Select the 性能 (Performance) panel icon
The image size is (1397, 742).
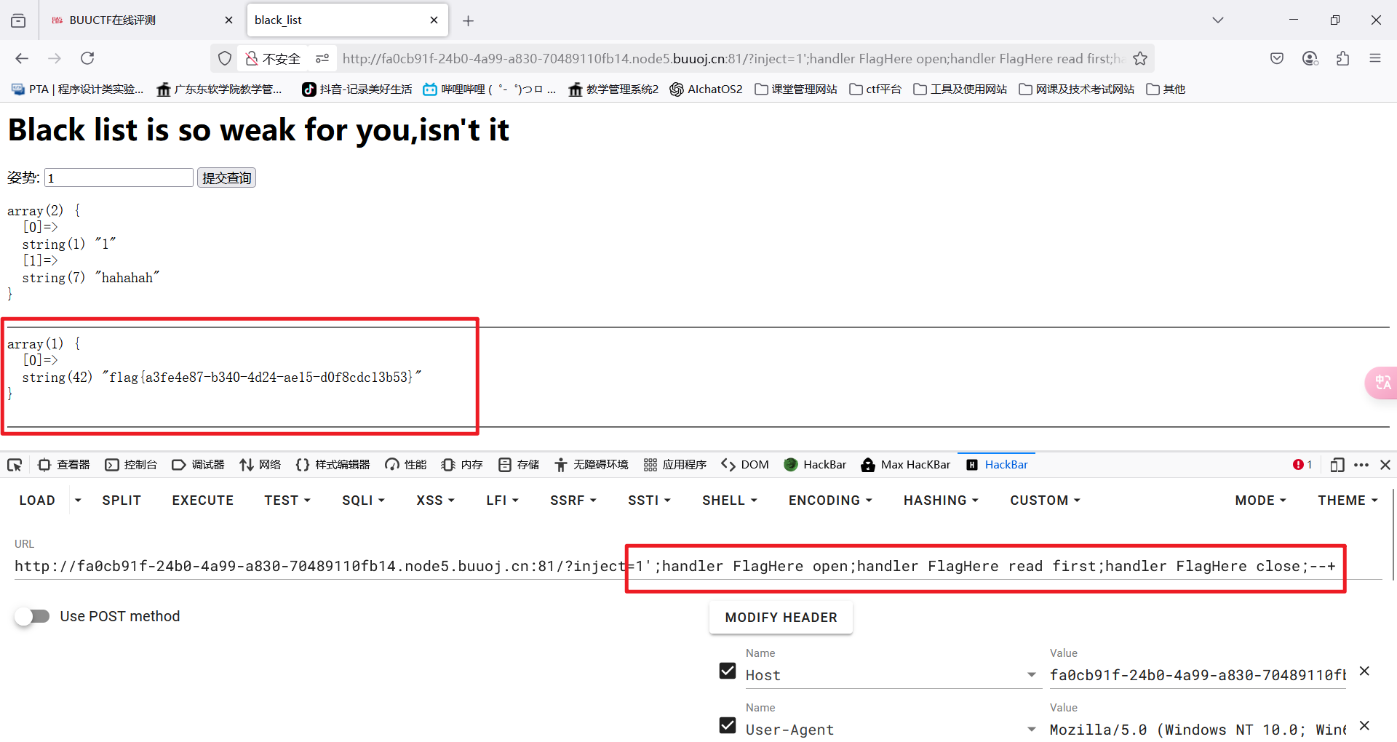tap(405, 464)
